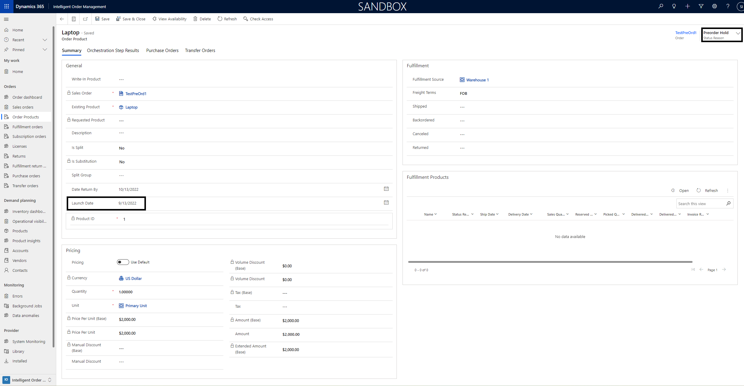Screen dimensions: 744x386
Task: Click the Fulfillment Products horizontal scrollbar
Action: pos(550,262)
